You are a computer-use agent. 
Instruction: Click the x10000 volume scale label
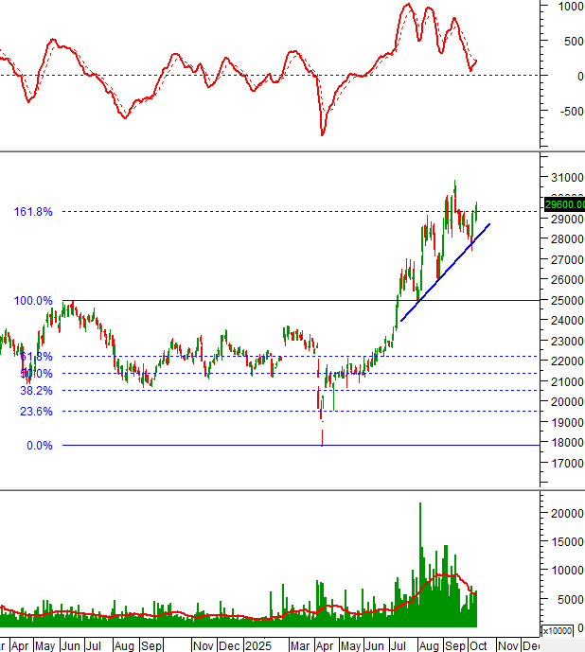557,630
